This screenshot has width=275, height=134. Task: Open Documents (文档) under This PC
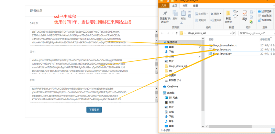(x=169, y=112)
